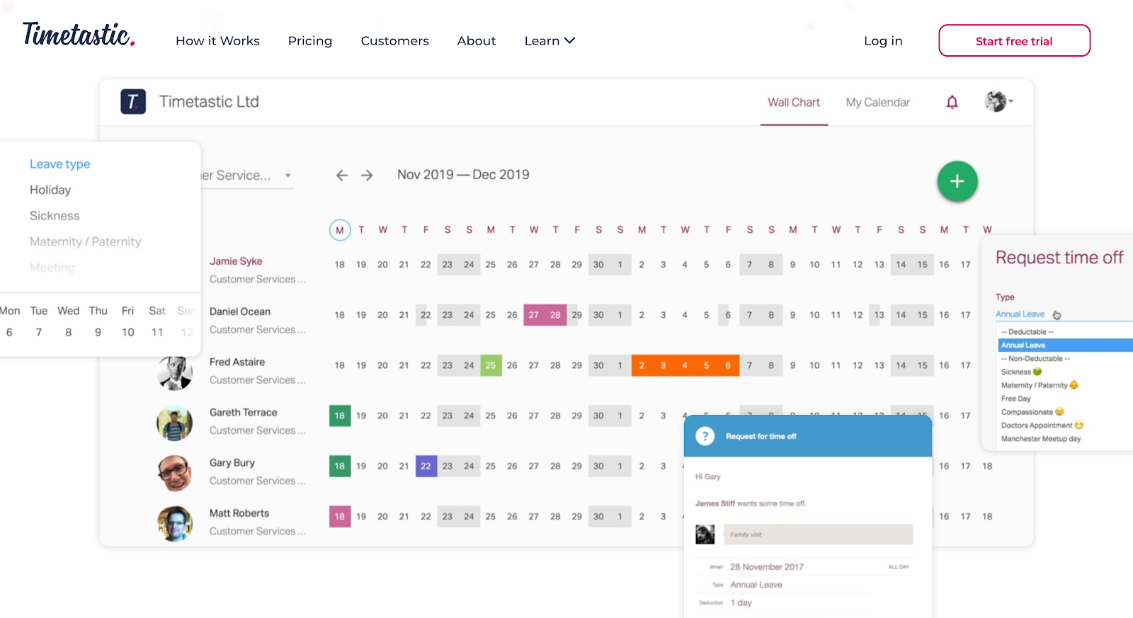Go to previous period with left arrow
Screen dimensions: 1133x618
tap(342, 176)
